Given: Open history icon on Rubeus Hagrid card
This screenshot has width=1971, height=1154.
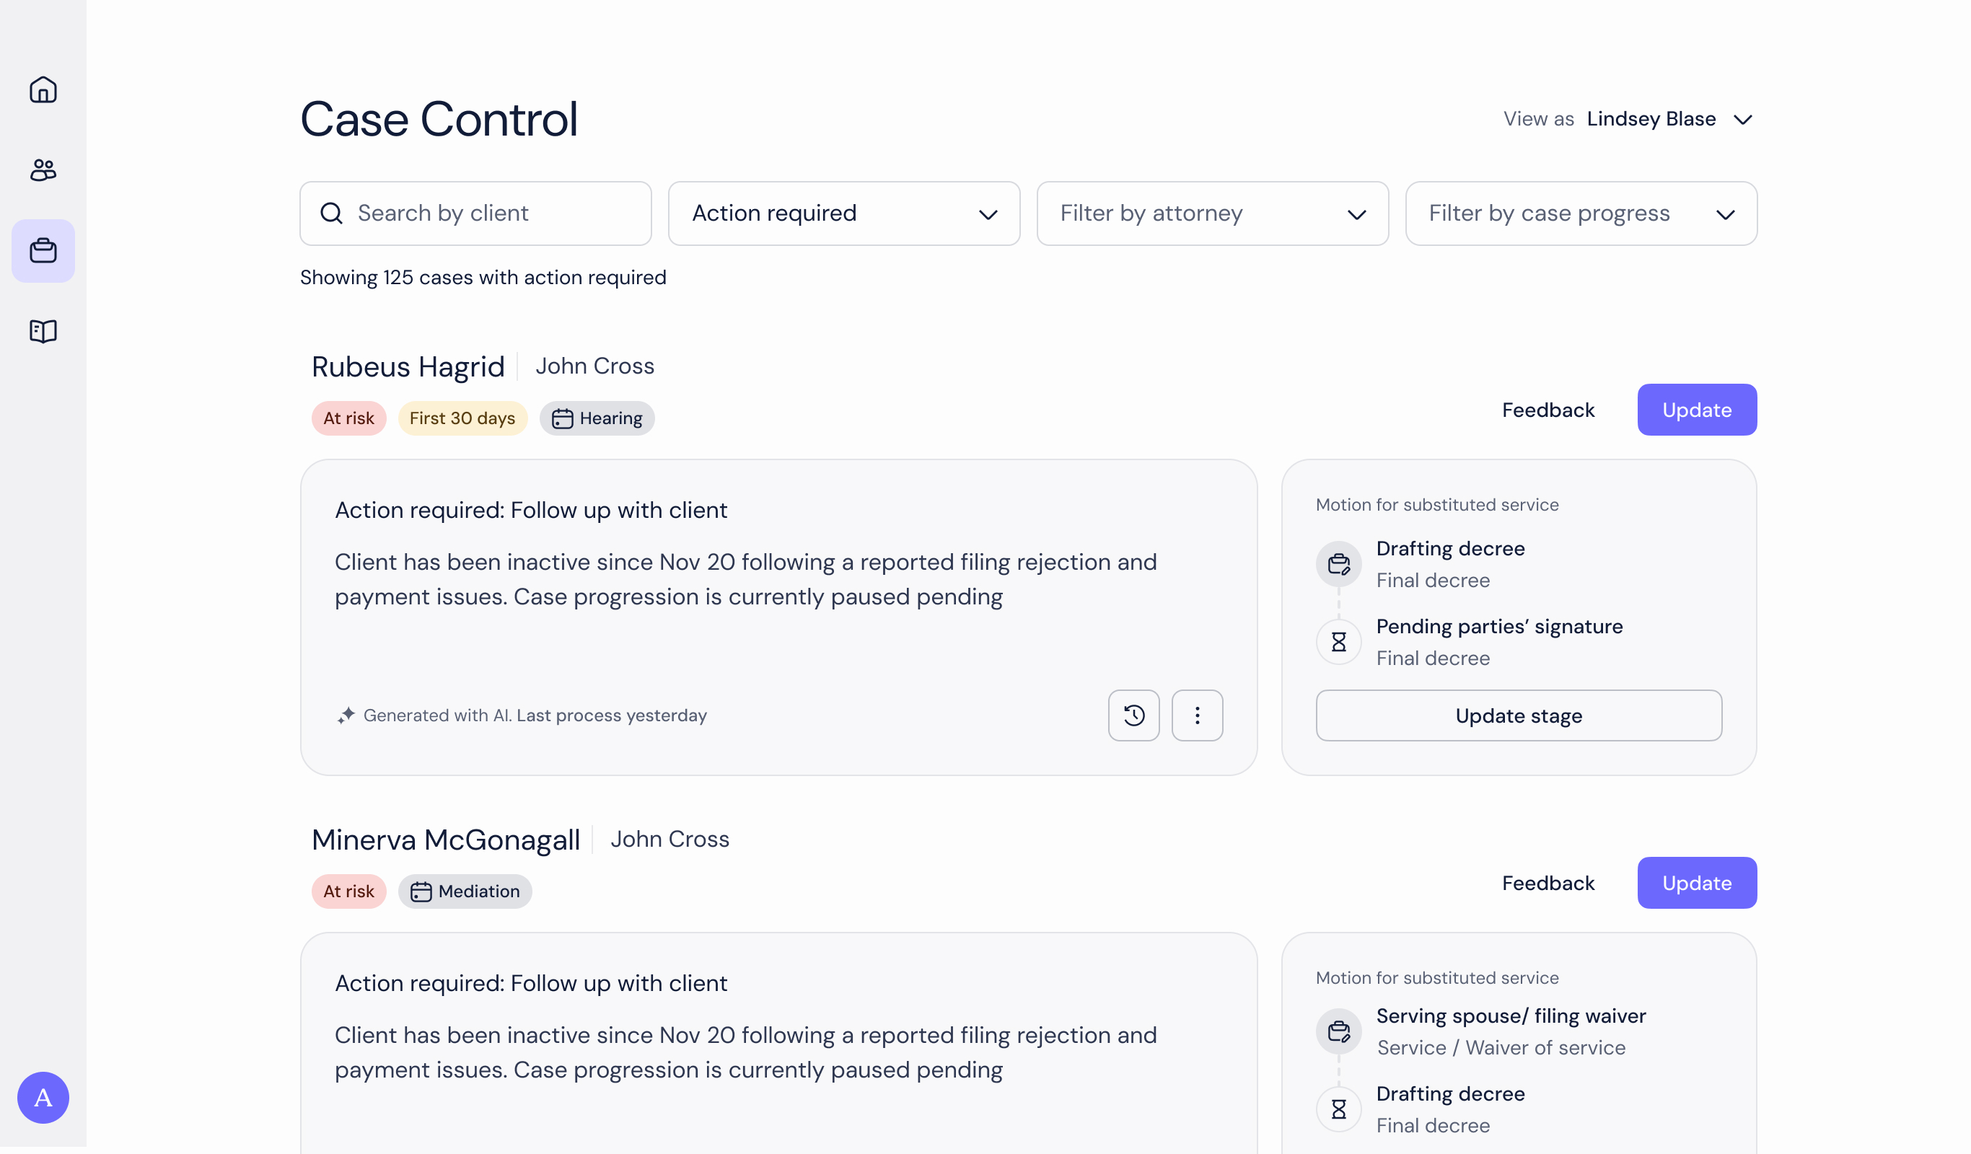Looking at the screenshot, I should [1134, 715].
